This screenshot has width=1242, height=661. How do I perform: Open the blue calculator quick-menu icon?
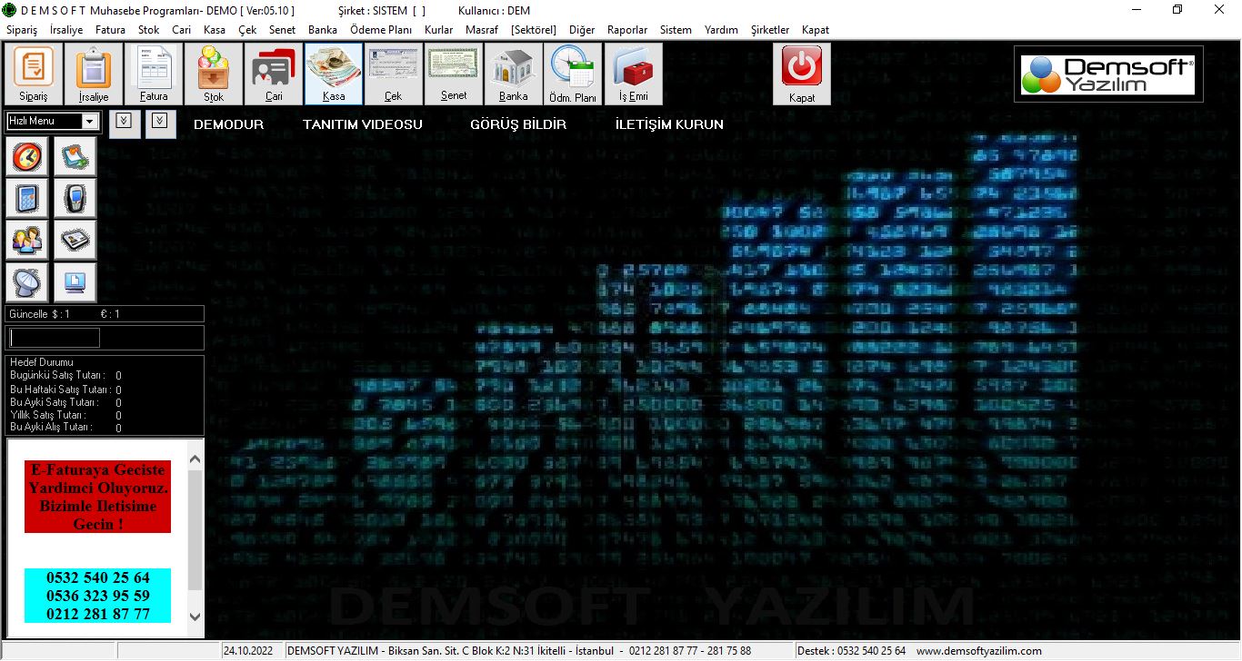tap(27, 198)
